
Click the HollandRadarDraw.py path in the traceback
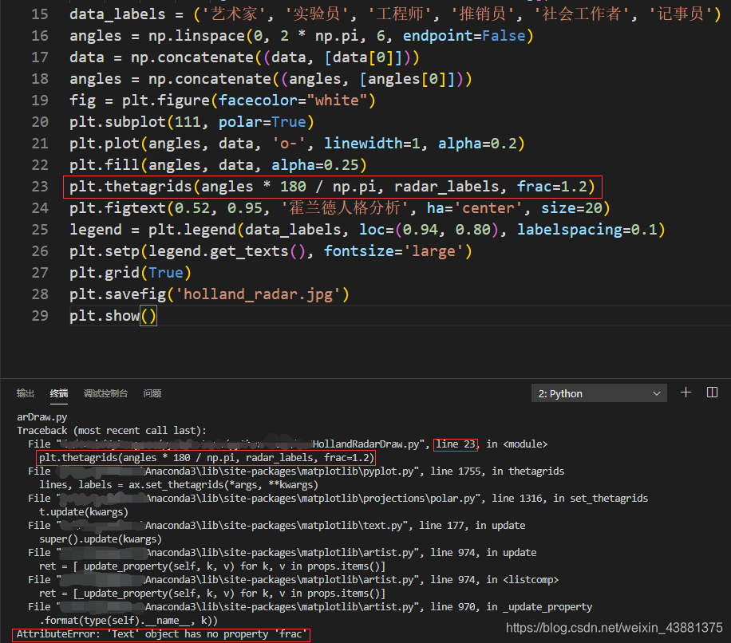click(x=343, y=444)
